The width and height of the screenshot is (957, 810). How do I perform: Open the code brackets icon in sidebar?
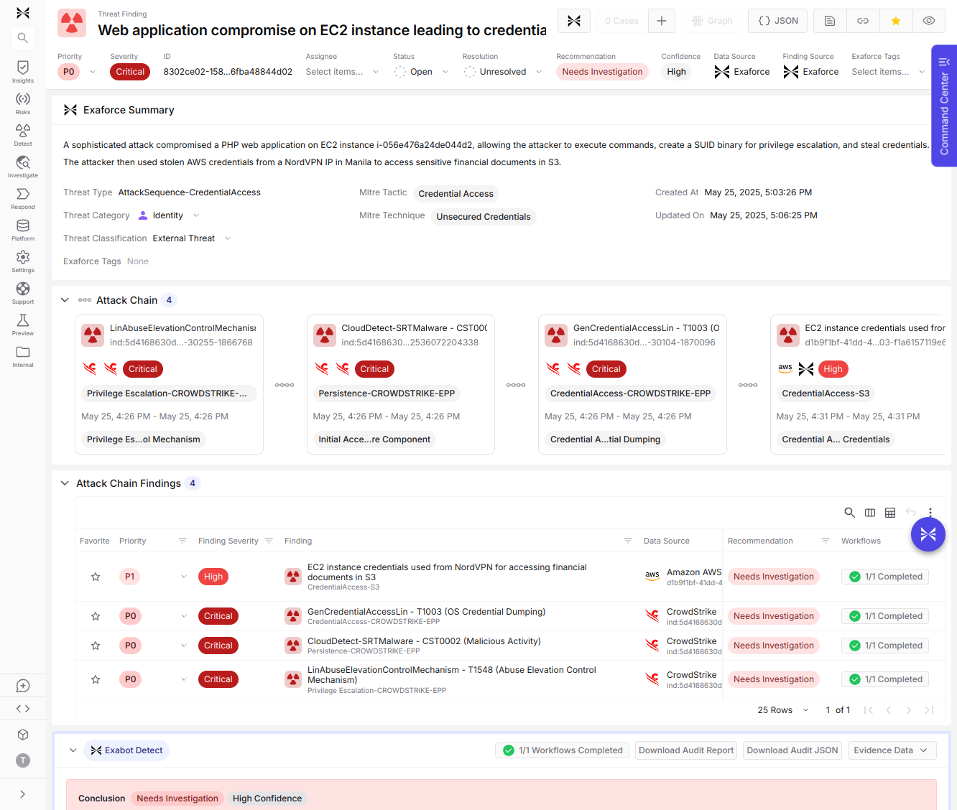click(x=23, y=709)
